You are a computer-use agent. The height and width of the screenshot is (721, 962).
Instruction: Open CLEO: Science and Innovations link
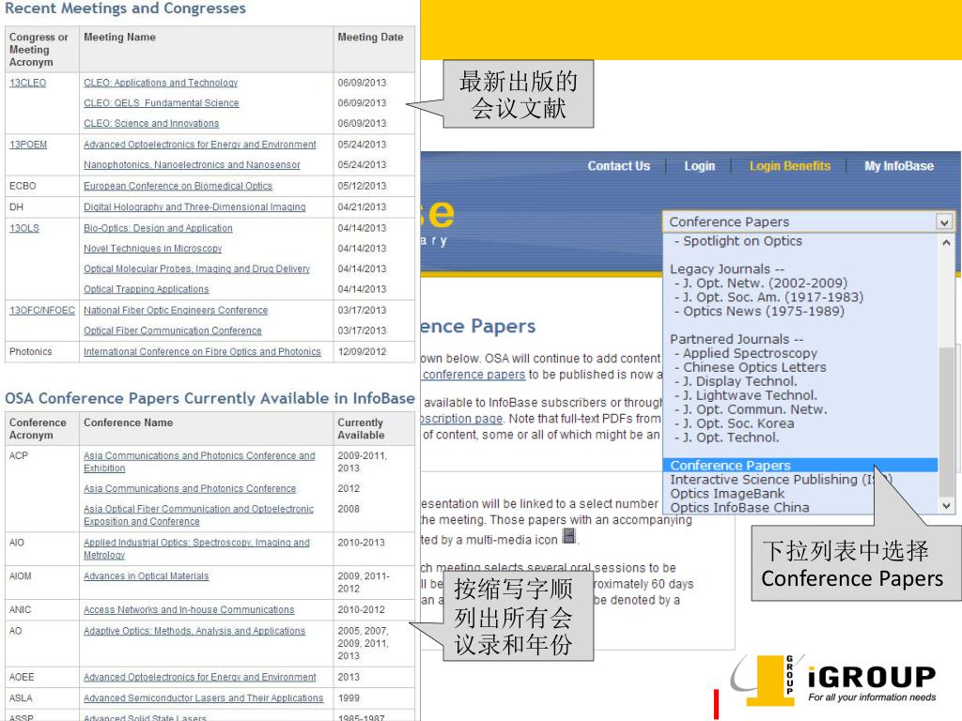point(151,123)
